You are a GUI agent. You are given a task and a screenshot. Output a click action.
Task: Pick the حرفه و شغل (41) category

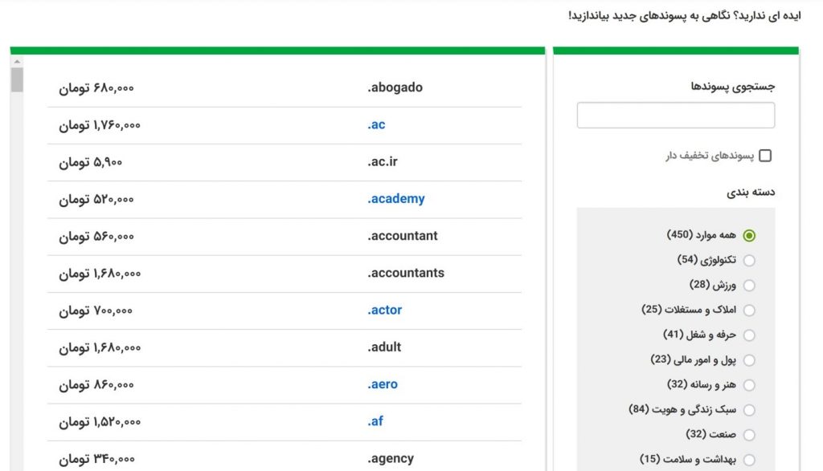click(749, 335)
